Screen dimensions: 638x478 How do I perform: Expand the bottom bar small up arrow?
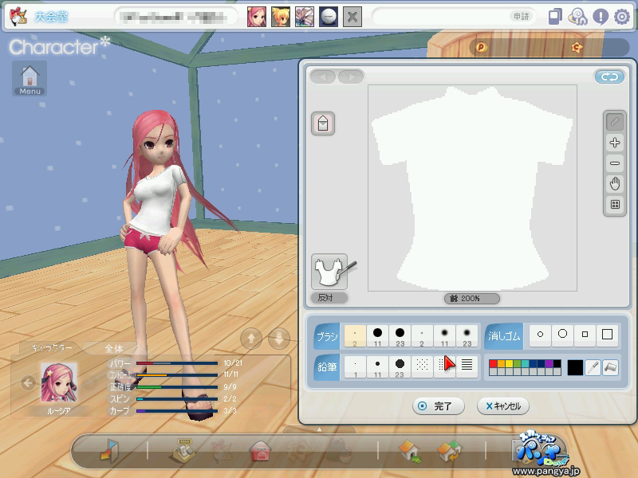click(x=320, y=429)
